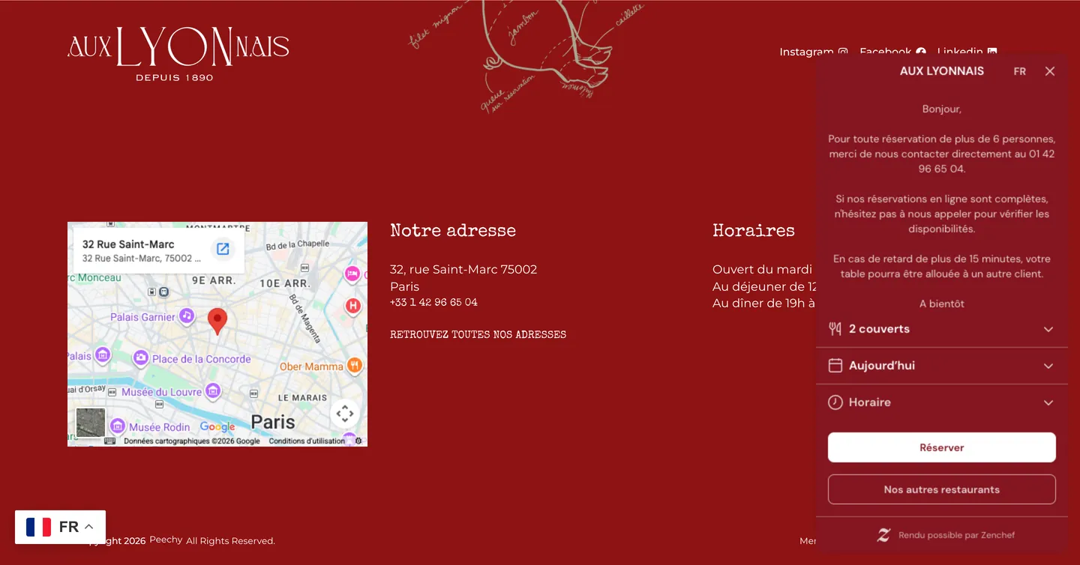Screen dimensions: 1080x565
Task: Click the red location pin on the map
Action: [217, 321]
